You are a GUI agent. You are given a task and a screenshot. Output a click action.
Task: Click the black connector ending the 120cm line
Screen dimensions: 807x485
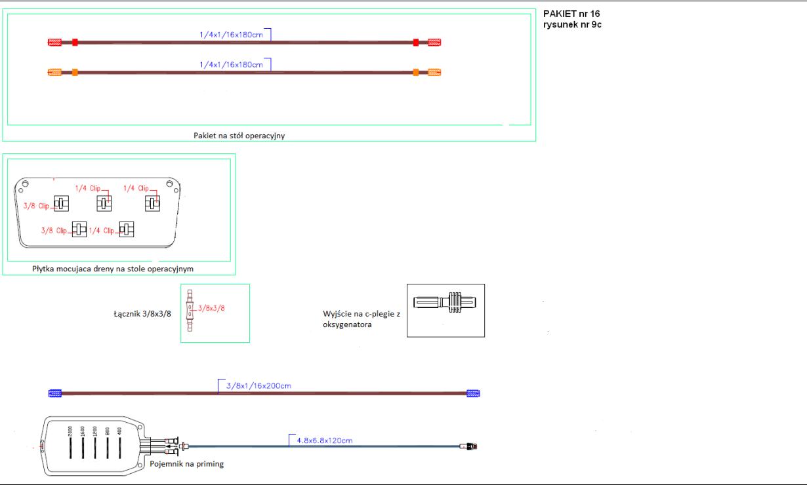click(470, 447)
